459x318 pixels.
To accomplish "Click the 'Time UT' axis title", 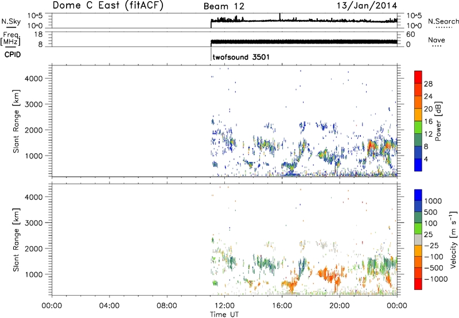I will click(224, 315).
